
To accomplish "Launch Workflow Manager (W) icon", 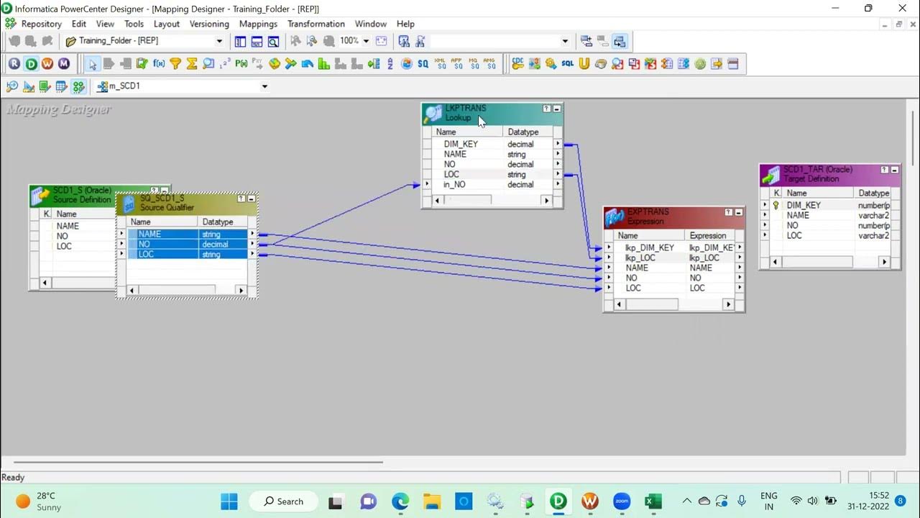I will point(47,64).
